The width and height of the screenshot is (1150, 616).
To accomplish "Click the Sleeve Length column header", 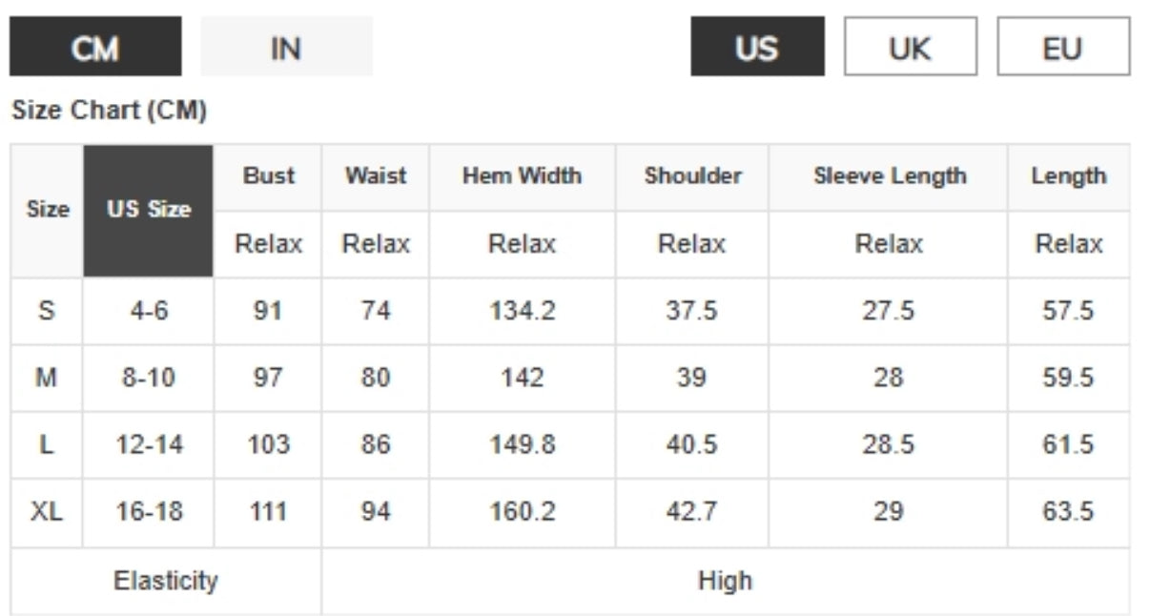I will (889, 176).
